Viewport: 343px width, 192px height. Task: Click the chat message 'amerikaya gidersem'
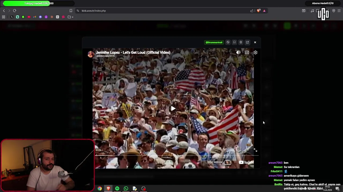pyautogui.click(x=296, y=176)
